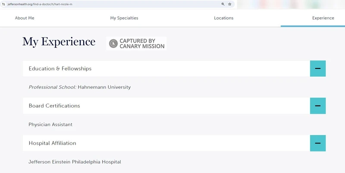The image size is (345, 173).
Task: Click the Education & Fellowships accordion header
Action: point(60,68)
